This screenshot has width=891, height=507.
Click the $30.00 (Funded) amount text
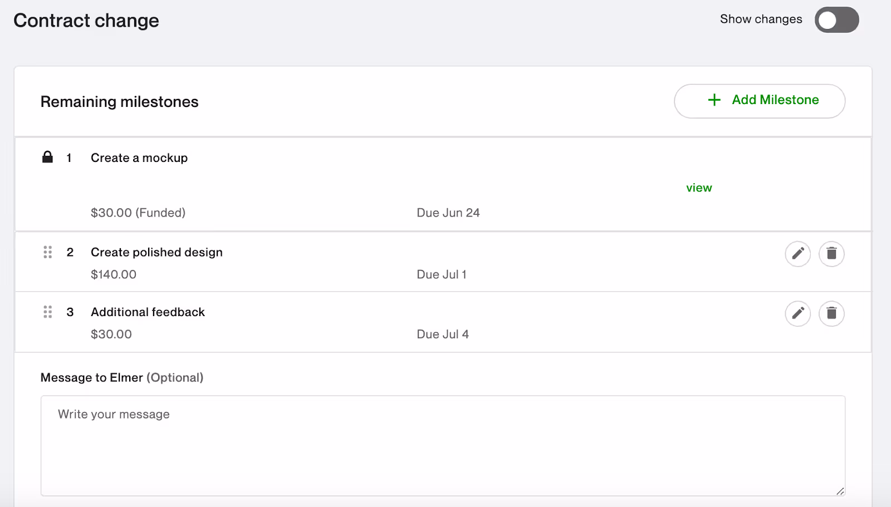click(138, 213)
